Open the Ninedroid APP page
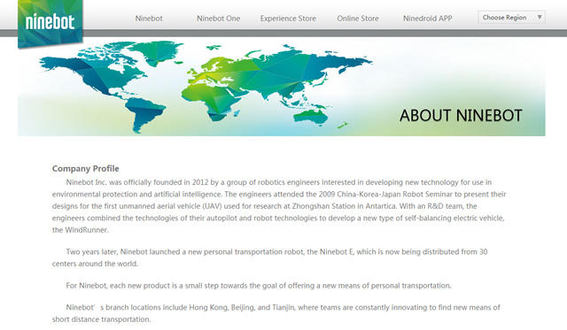The image size is (567, 330). pyautogui.click(x=427, y=19)
